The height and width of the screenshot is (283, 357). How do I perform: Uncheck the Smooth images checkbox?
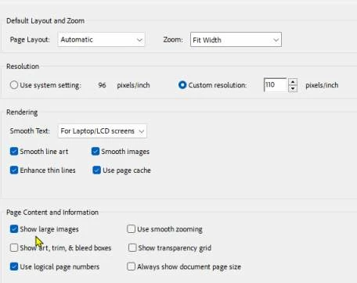(96, 152)
